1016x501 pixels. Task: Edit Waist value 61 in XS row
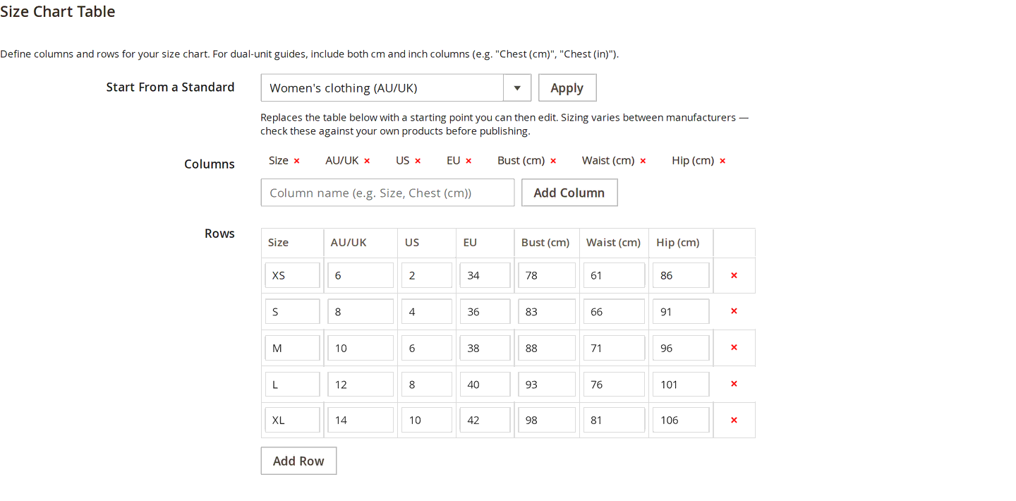coord(614,275)
